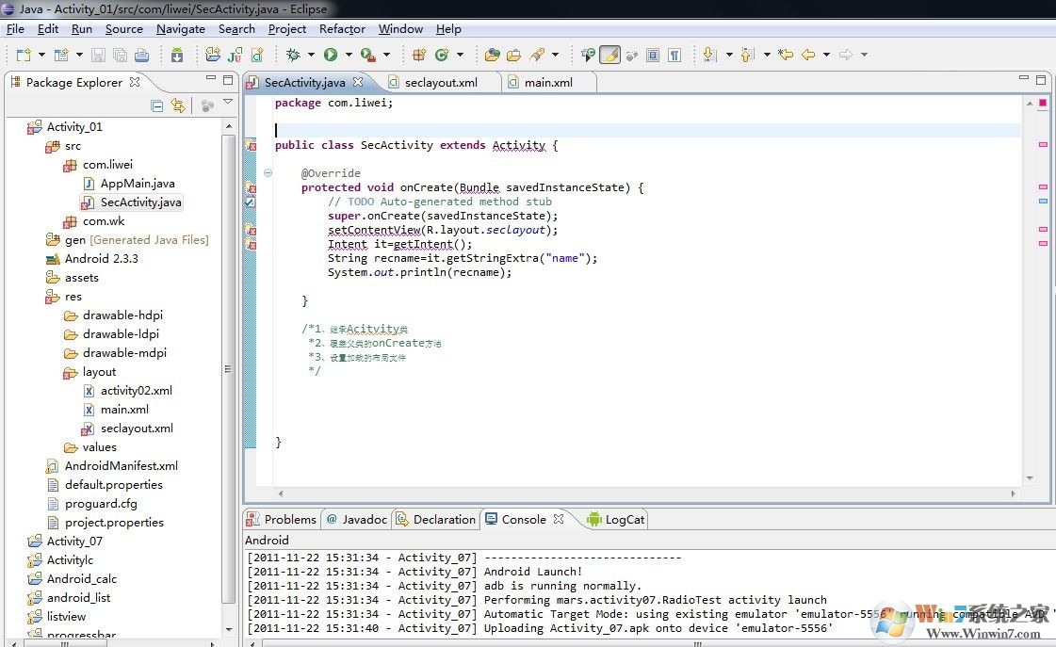
Task: Open Package Explorer view menu triangle
Action: [x=228, y=103]
